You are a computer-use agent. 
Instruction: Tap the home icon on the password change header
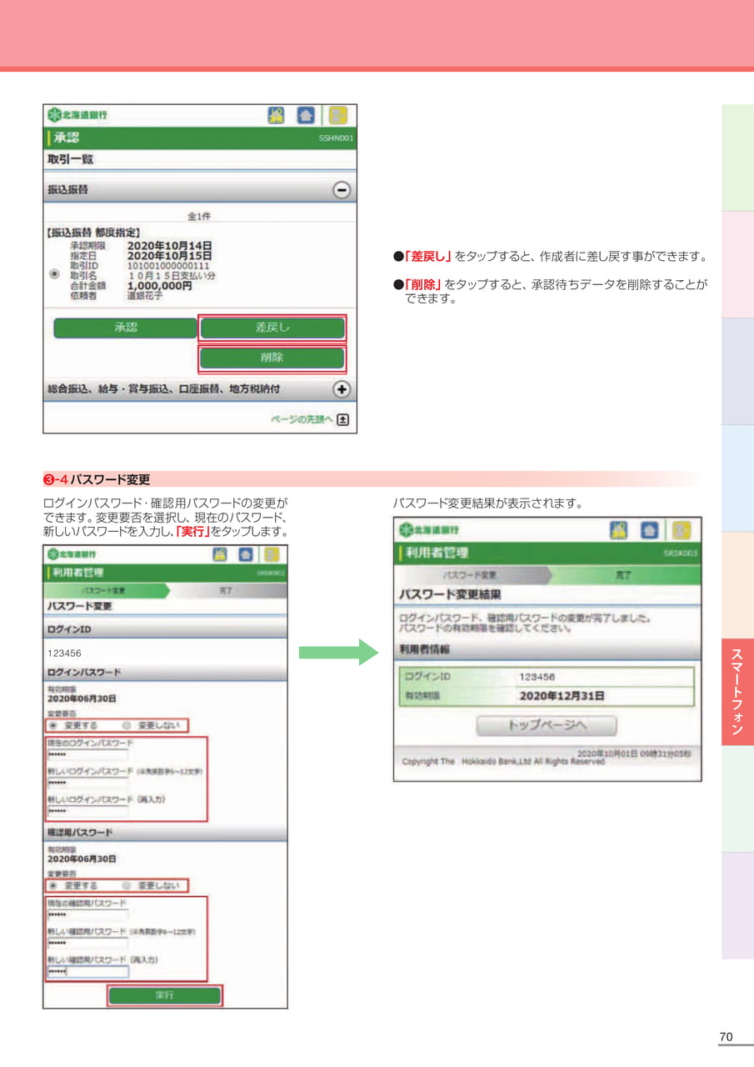click(247, 554)
